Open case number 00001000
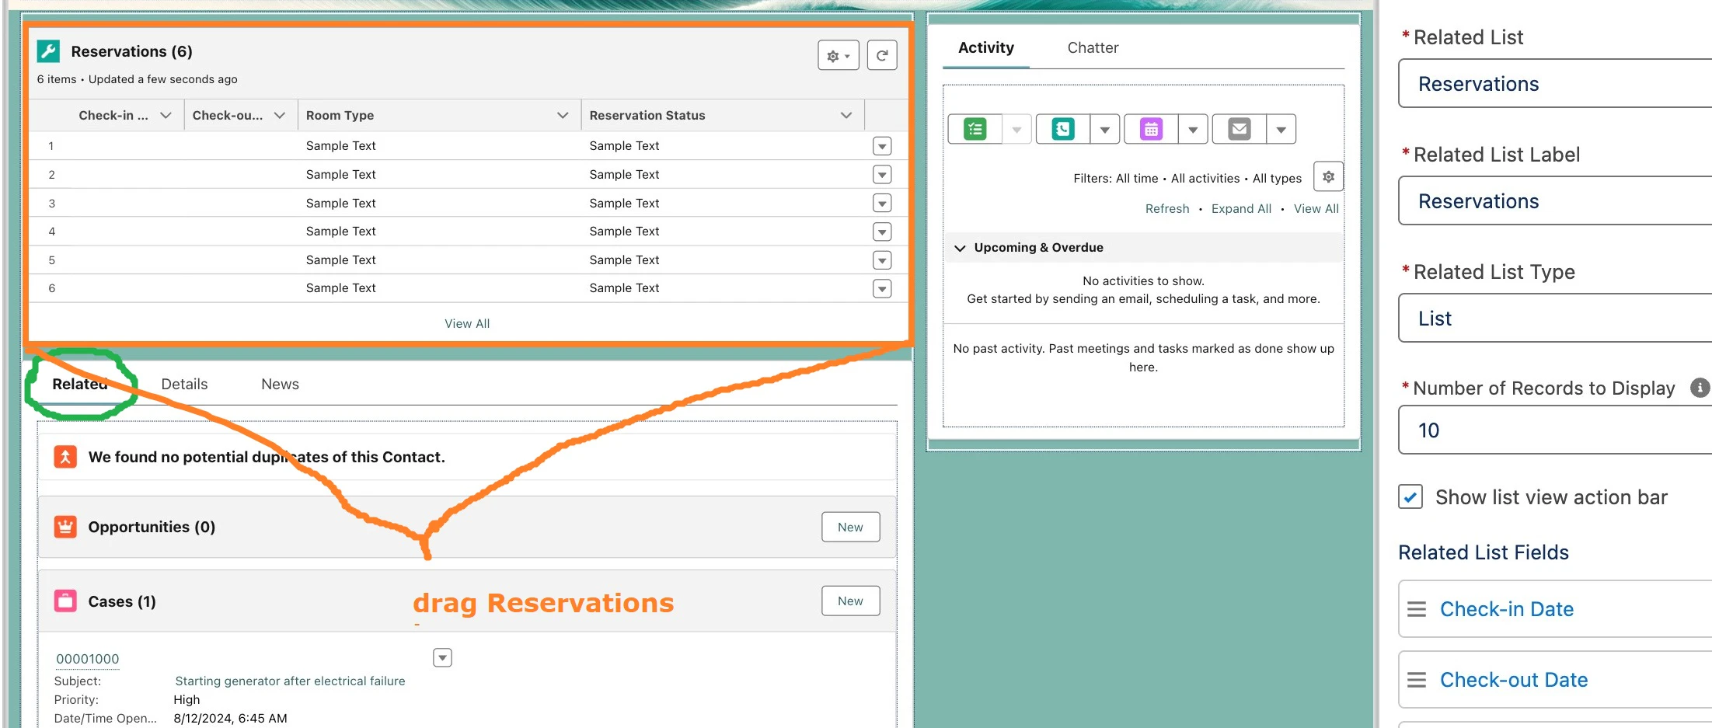Screen dimensions: 1712x728 [x=87, y=659]
